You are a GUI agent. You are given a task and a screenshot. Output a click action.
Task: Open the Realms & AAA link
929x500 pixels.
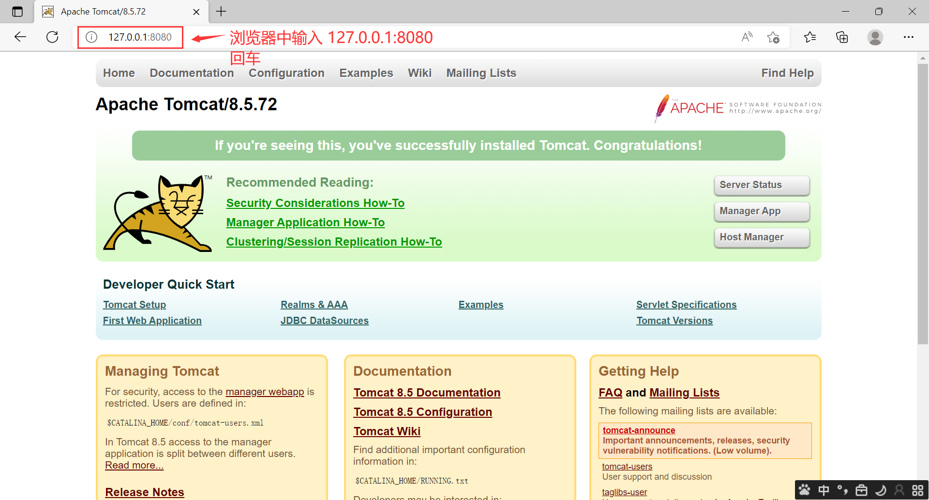tap(315, 305)
